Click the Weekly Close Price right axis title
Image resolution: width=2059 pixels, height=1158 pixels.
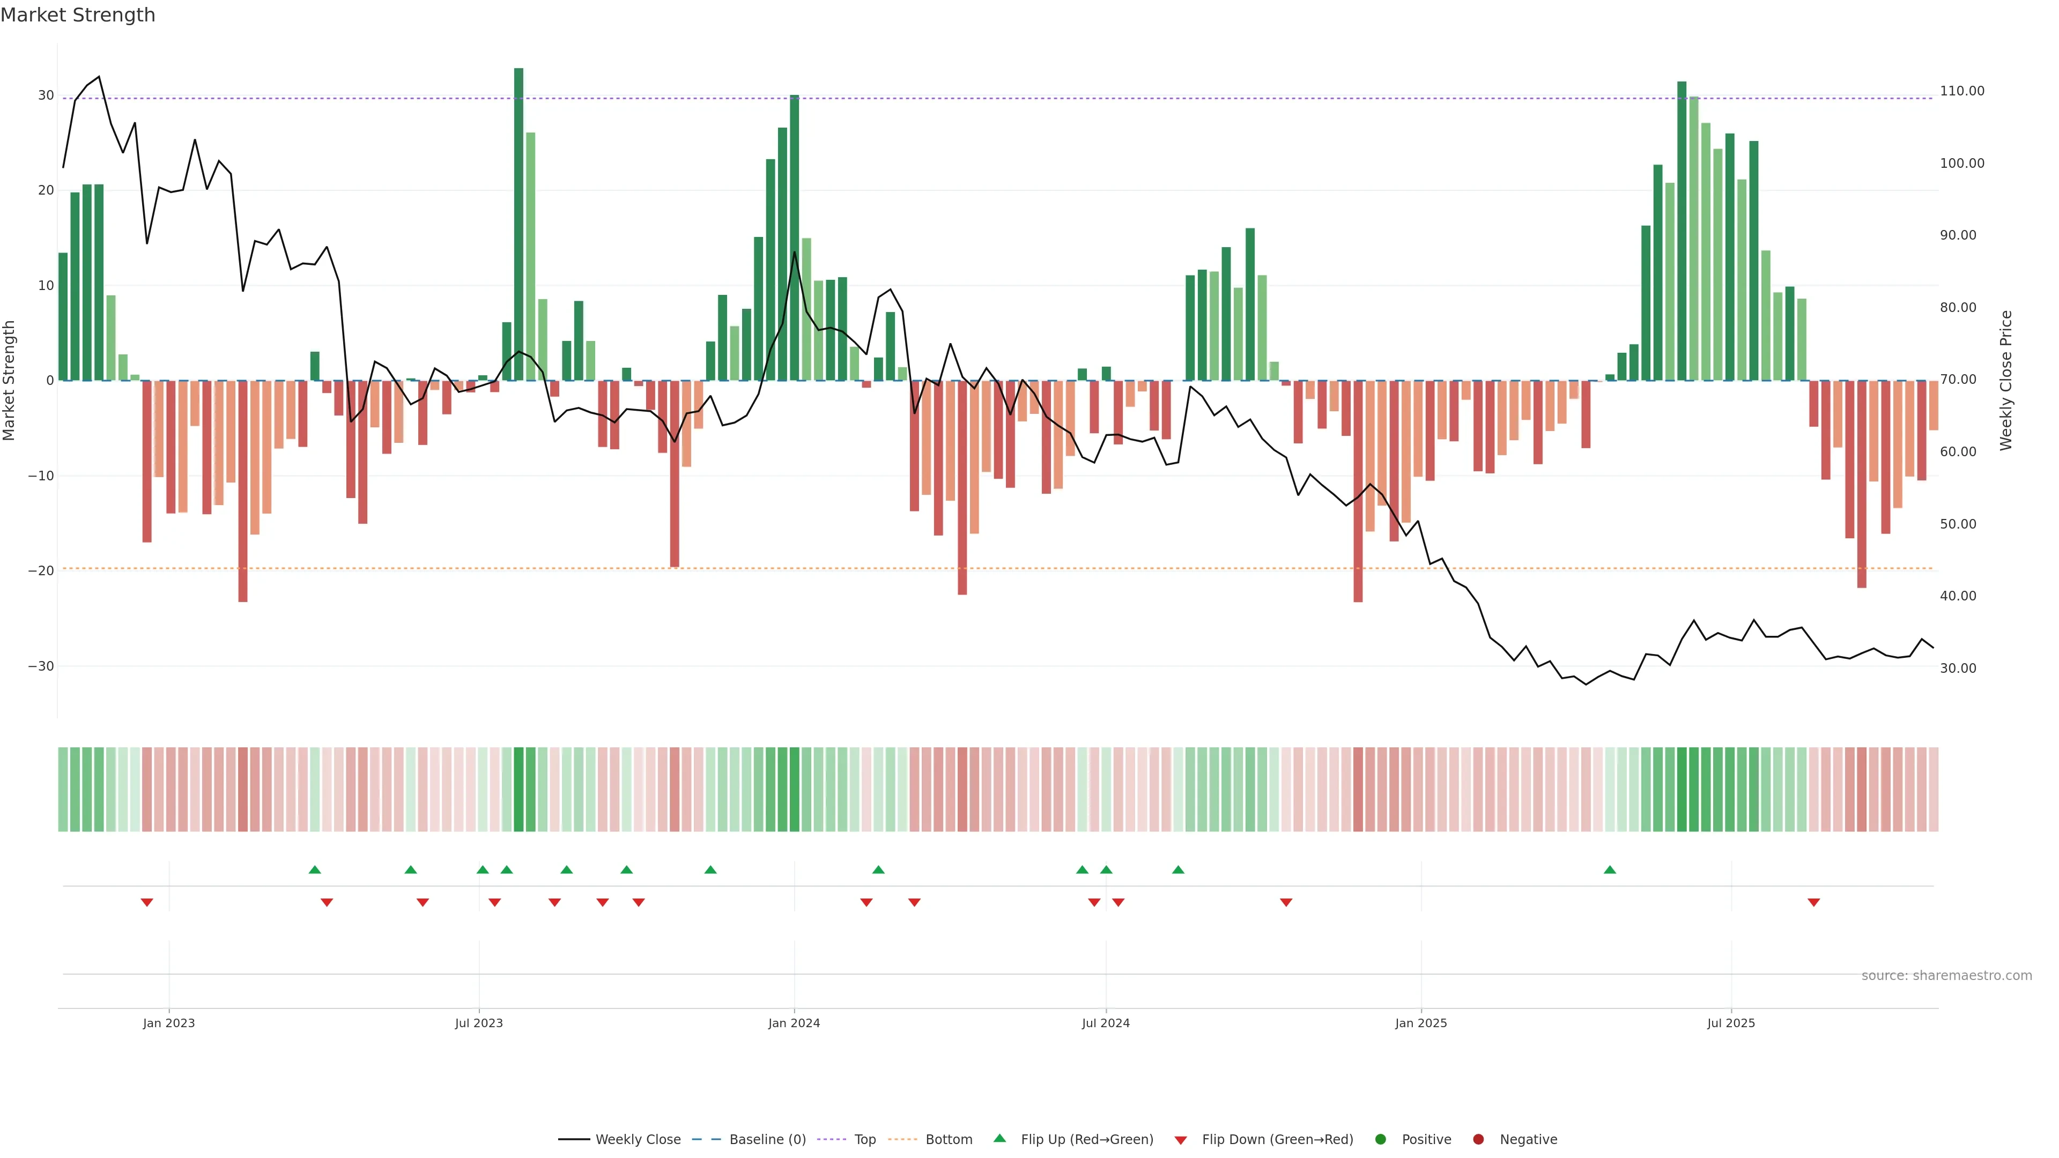point(2005,381)
